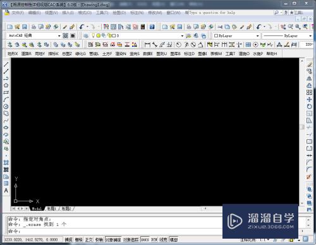
Task: Toggle 捕捉 snap mode in status bar
Action: coord(68,240)
